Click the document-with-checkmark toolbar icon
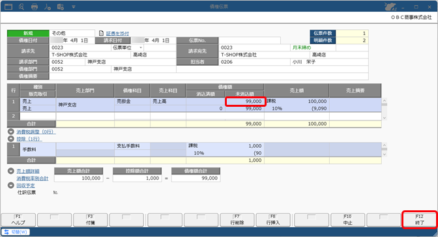 click(x=61, y=7)
